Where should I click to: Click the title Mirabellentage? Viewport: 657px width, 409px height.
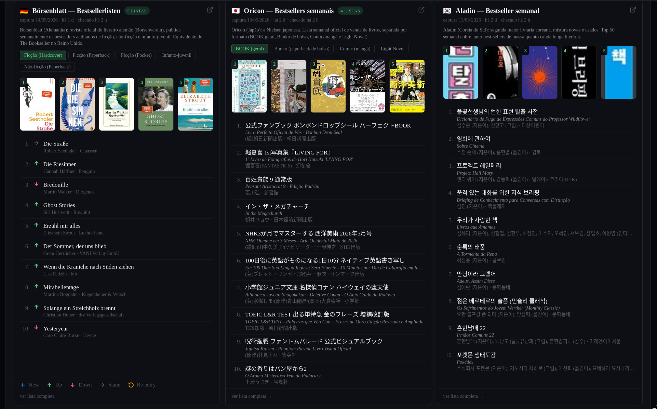tap(61, 287)
